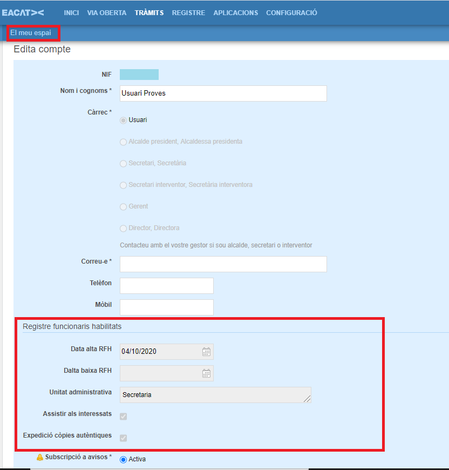Choose Secretari, Secretària as càrrec
Viewport: 449px width, 470px height.
pos(123,163)
